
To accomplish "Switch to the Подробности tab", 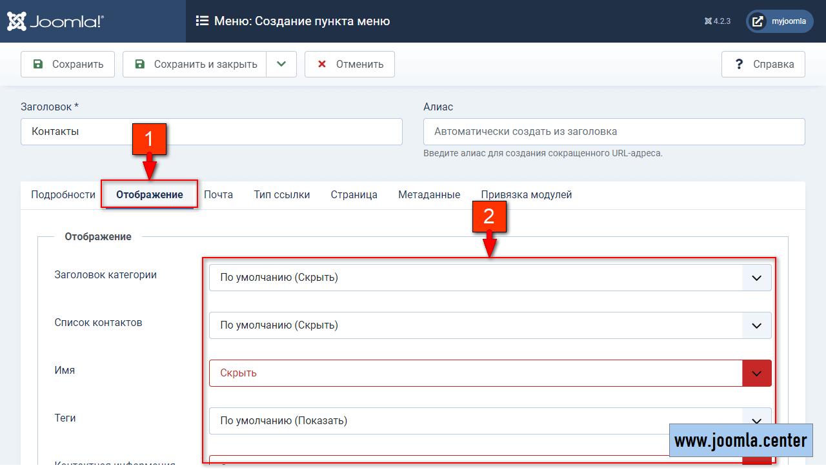I will tap(63, 194).
